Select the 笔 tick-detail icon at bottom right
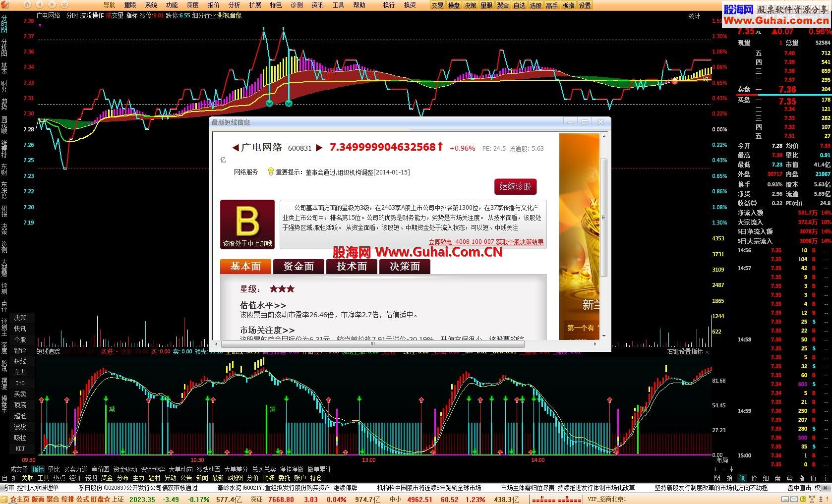This screenshot has height=504, width=832. (x=742, y=478)
